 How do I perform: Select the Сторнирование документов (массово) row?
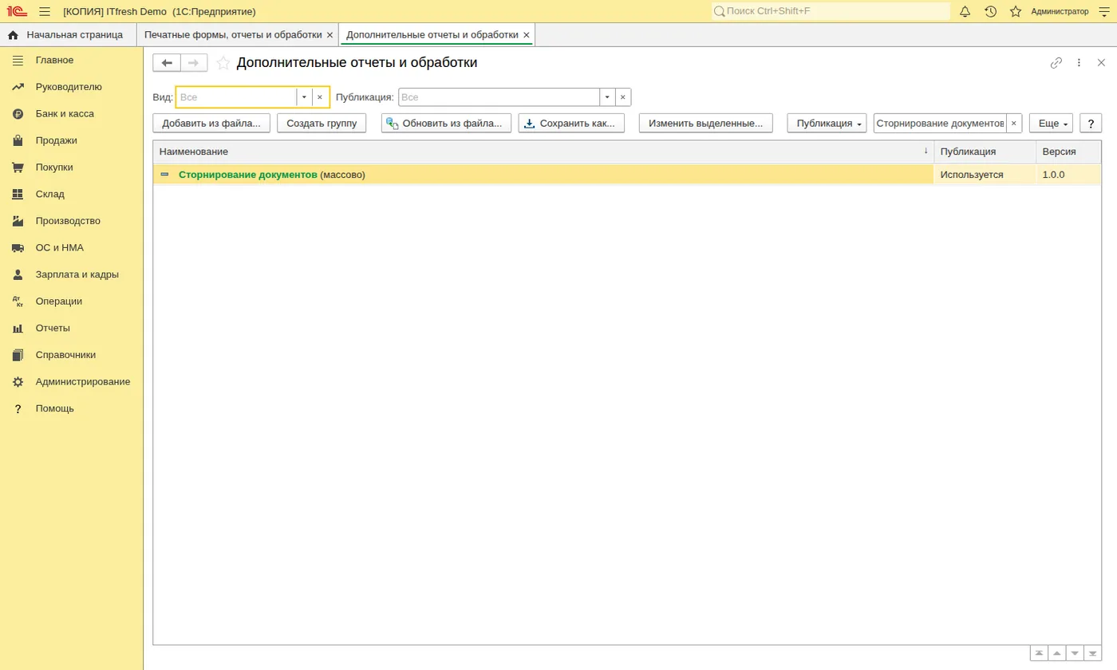pyautogui.click(x=543, y=175)
